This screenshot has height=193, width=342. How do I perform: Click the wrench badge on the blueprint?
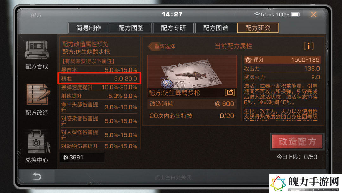point(167,83)
